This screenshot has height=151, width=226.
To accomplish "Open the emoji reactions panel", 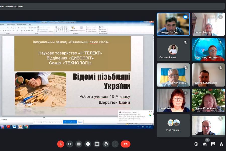I will [88, 144].
